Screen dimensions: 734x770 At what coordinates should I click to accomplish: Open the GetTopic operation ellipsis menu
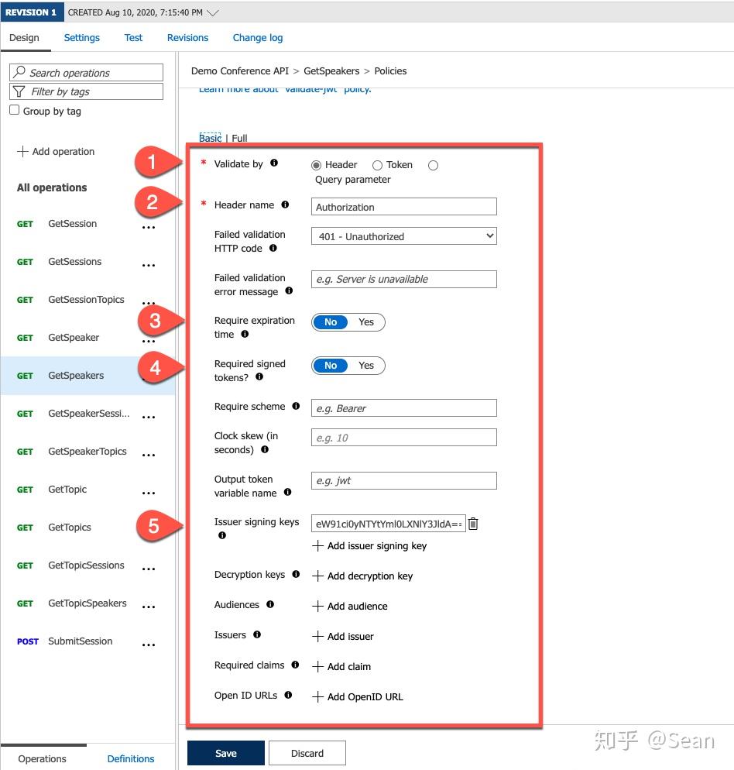click(x=149, y=493)
